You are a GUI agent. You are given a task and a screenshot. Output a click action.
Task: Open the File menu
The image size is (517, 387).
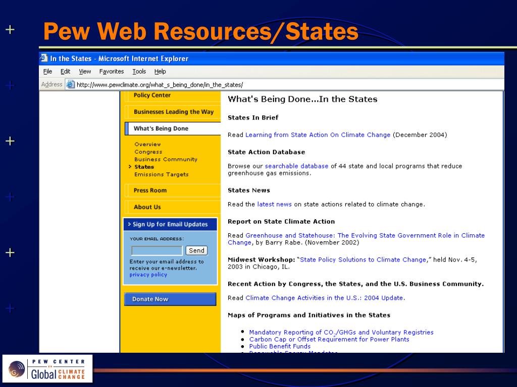[x=48, y=72]
